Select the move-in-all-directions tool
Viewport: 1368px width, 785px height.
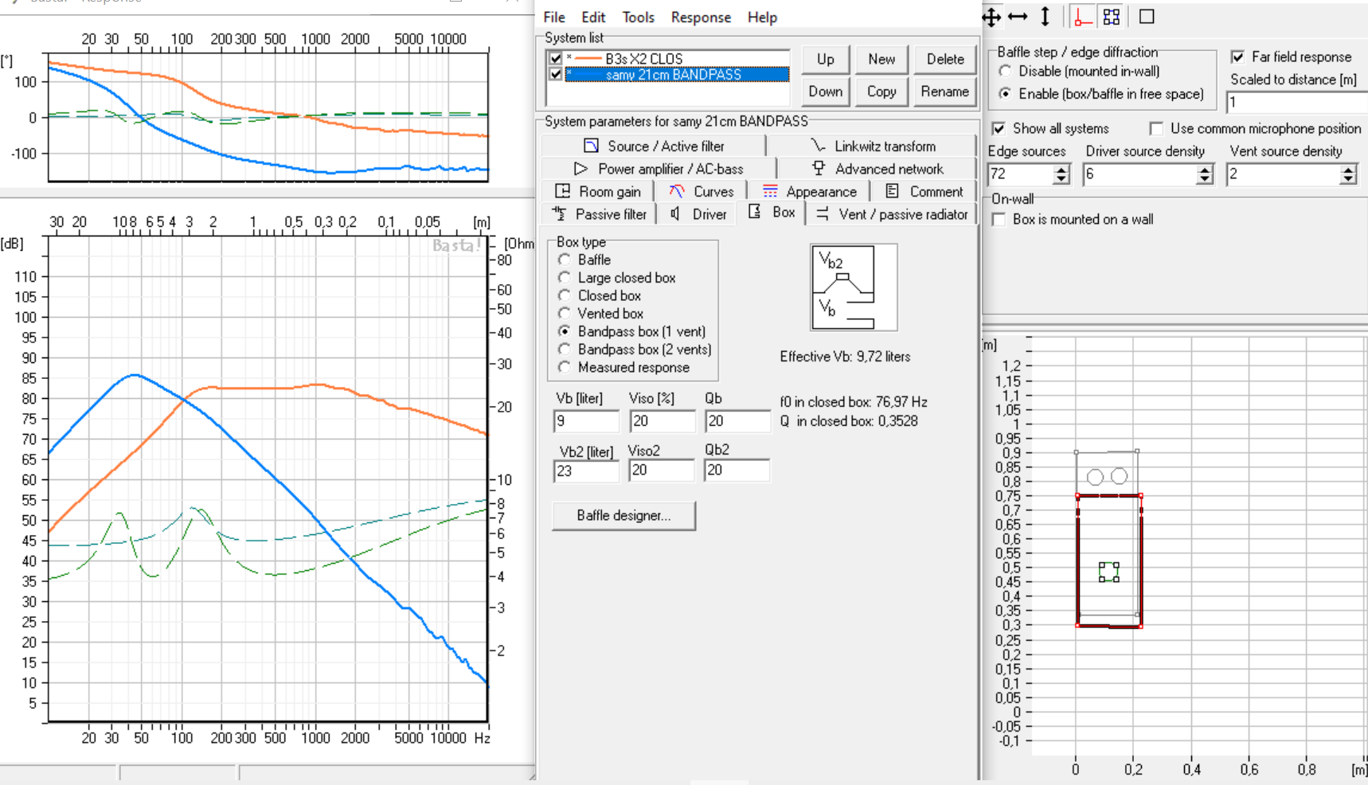991,17
